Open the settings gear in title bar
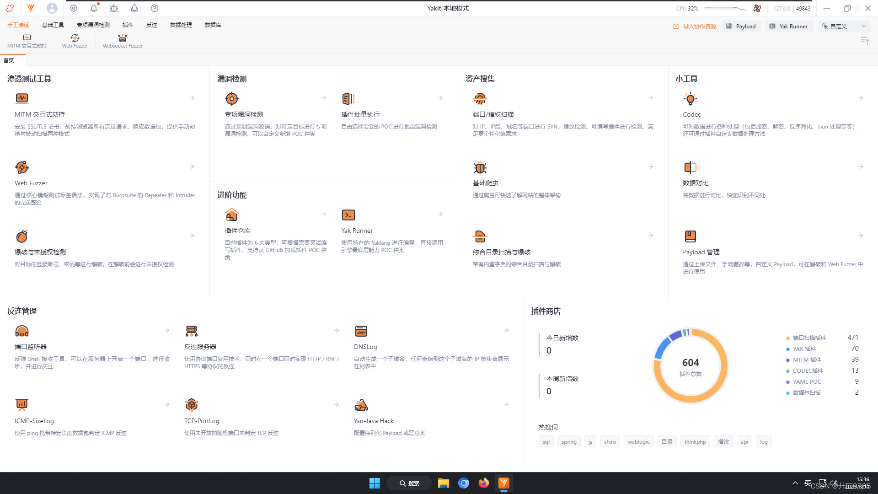 tap(74, 8)
